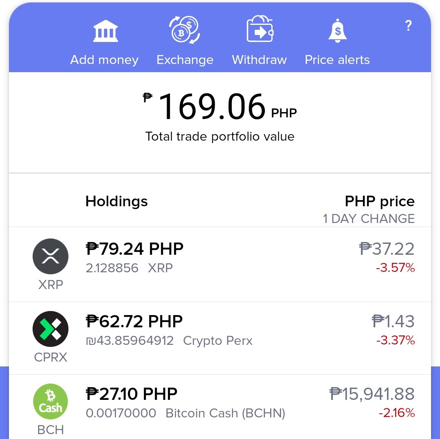Tap the PHP price column header
Screen dimensions: 440x439
380,201
